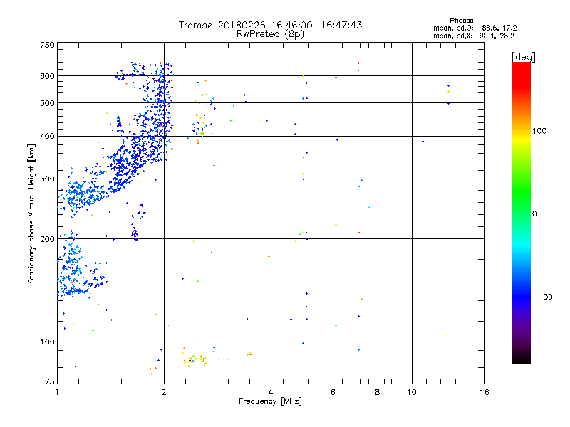Click the plot title 'Tromsø 20180226 16:46:00-16:47:43'

point(270,25)
